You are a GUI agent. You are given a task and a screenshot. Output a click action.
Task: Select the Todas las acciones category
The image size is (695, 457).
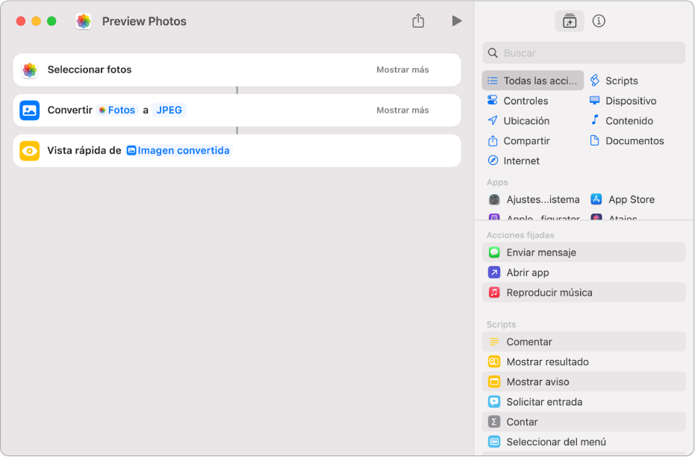pos(533,81)
